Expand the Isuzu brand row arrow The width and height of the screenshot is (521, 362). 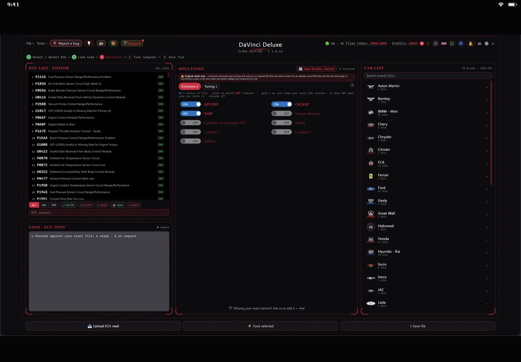[x=487, y=266]
